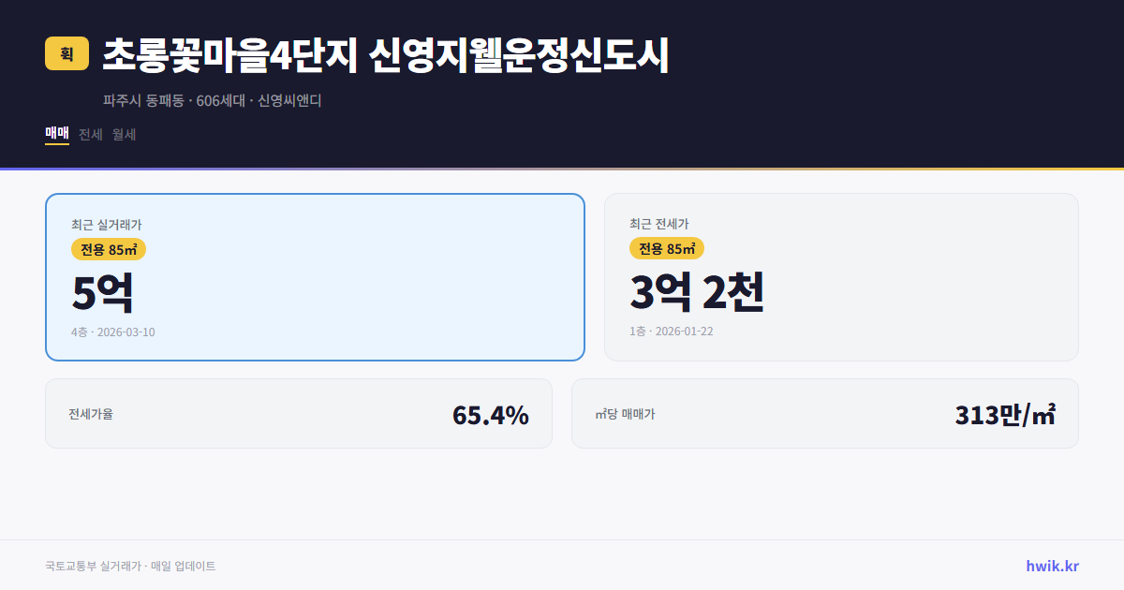Click the 5억 price value

point(103,291)
